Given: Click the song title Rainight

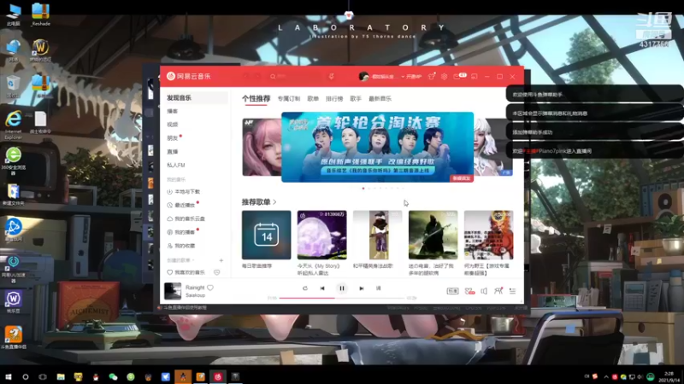Looking at the screenshot, I should point(195,288).
